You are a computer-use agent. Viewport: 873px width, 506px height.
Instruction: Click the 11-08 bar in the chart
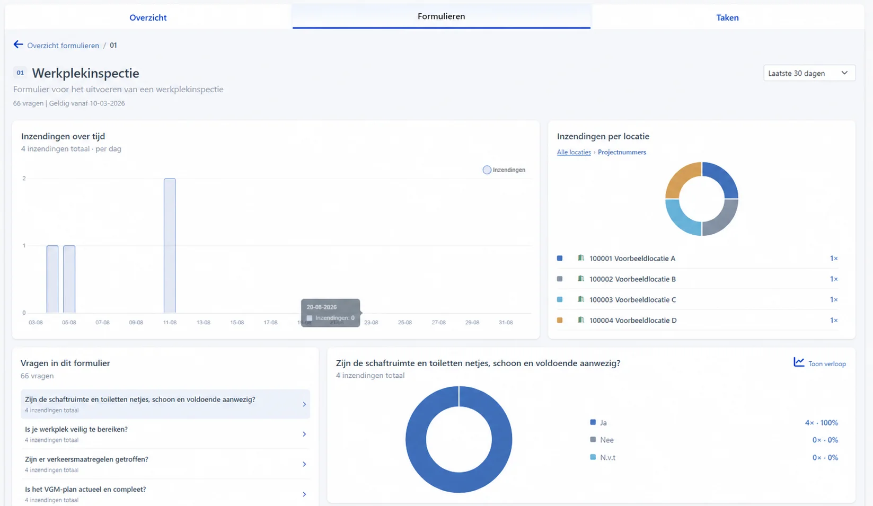pos(170,245)
